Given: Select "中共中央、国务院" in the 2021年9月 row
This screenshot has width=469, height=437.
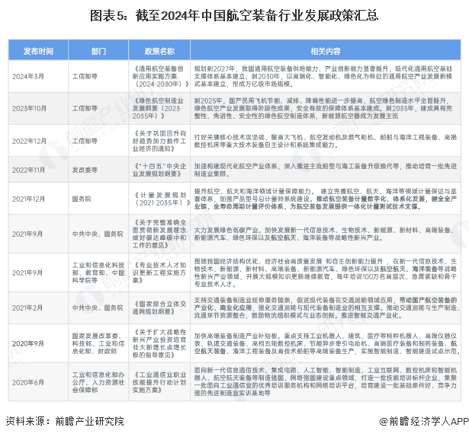Looking at the screenshot, I should click(x=98, y=234).
